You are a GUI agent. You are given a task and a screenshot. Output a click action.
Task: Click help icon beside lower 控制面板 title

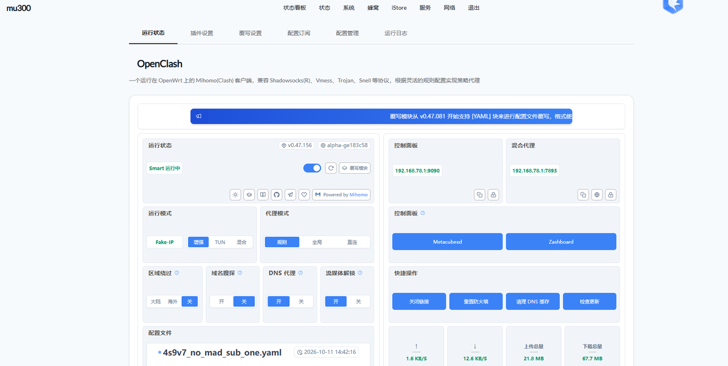(423, 213)
